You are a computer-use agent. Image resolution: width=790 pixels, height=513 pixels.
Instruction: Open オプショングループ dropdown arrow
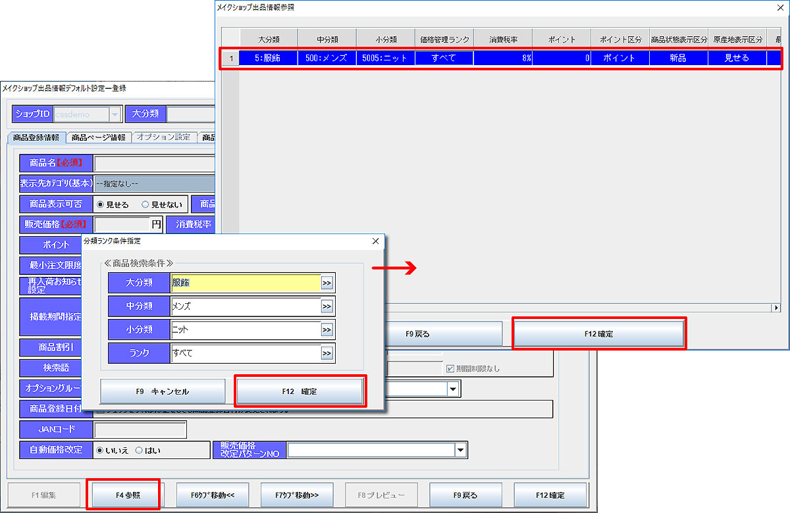454,389
